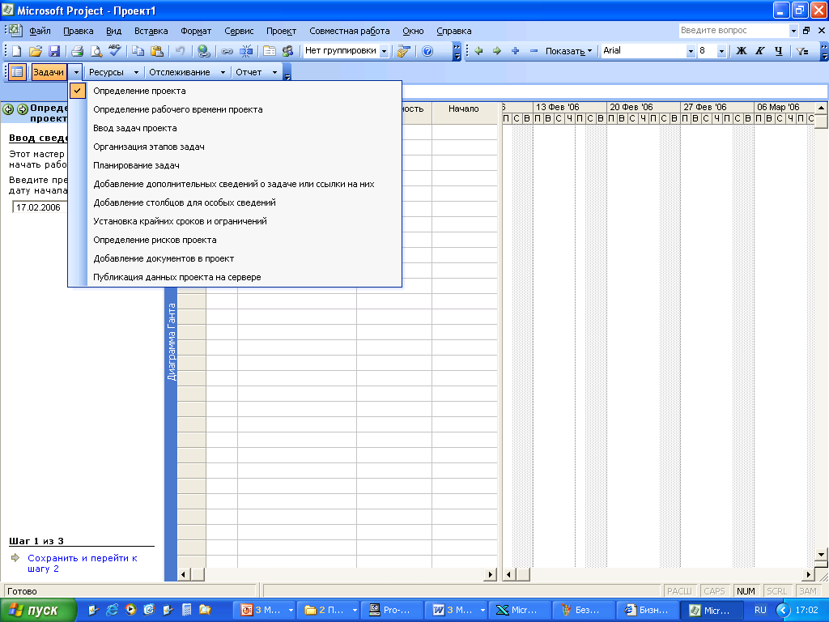Viewport: 829px width, 622px height.
Task: Link tasks with the chain icon
Action: (227, 51)
